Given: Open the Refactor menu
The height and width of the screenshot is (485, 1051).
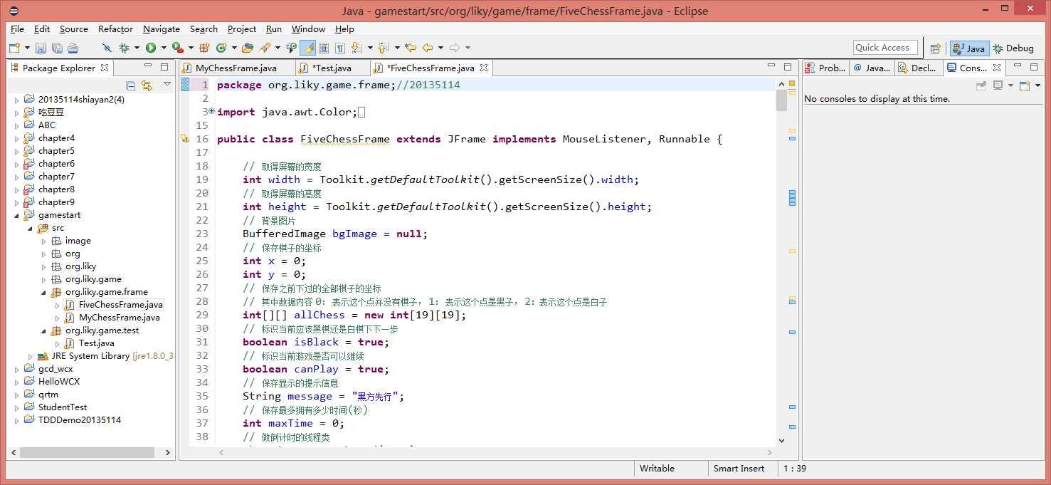Looking at the screenshot, I should (115, 29).
